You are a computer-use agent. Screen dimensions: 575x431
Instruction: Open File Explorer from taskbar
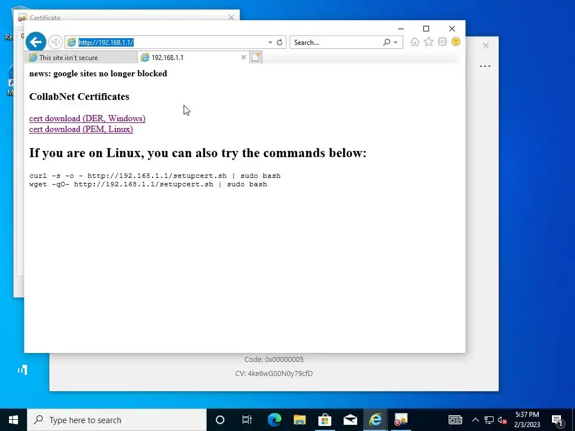(300, 420)
